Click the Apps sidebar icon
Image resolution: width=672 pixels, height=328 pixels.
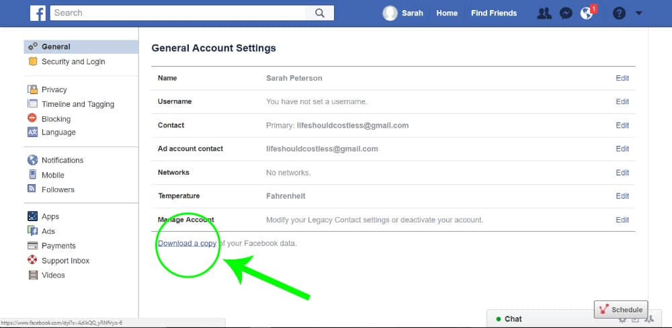point(32,216)
